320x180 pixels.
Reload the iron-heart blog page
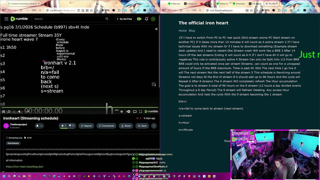coord(181,10)
